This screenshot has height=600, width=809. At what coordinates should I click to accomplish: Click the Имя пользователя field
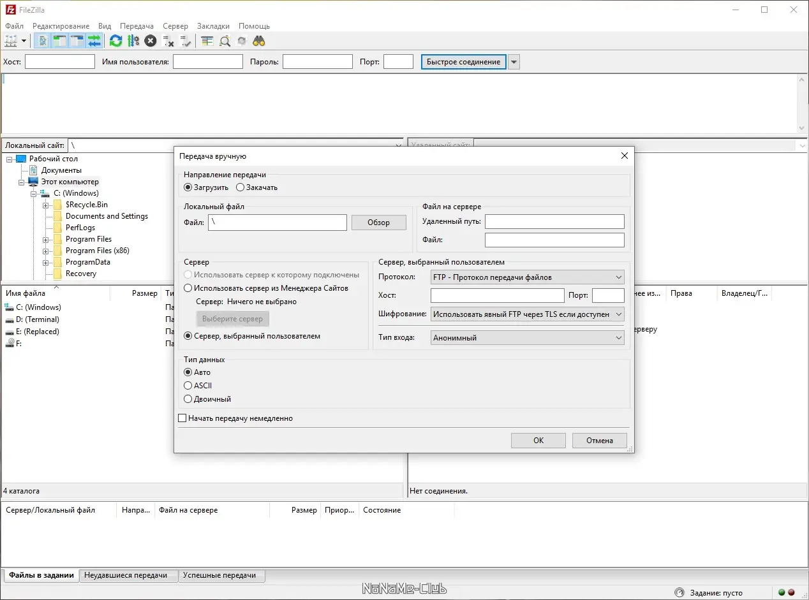(208, 62)
